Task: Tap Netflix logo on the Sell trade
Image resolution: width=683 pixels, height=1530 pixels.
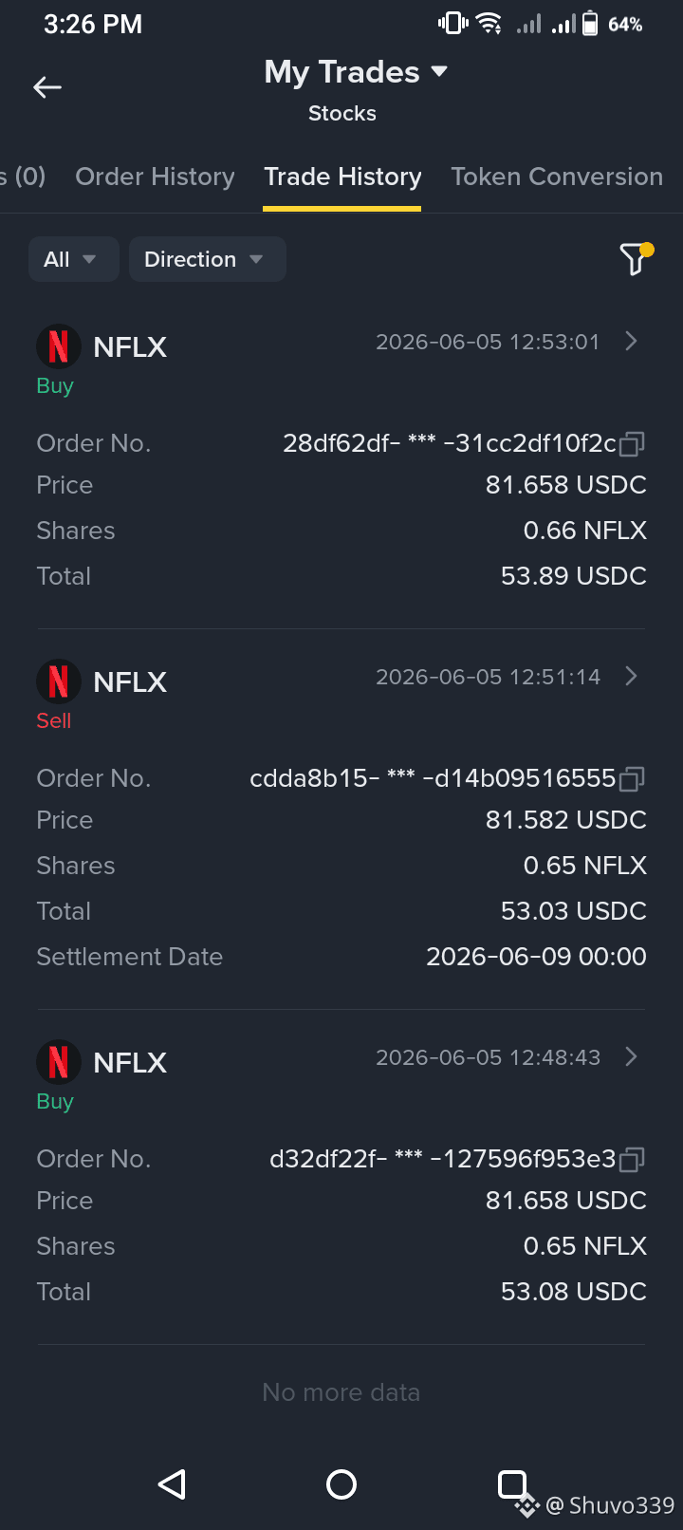Action: click(x=58, y=681)
